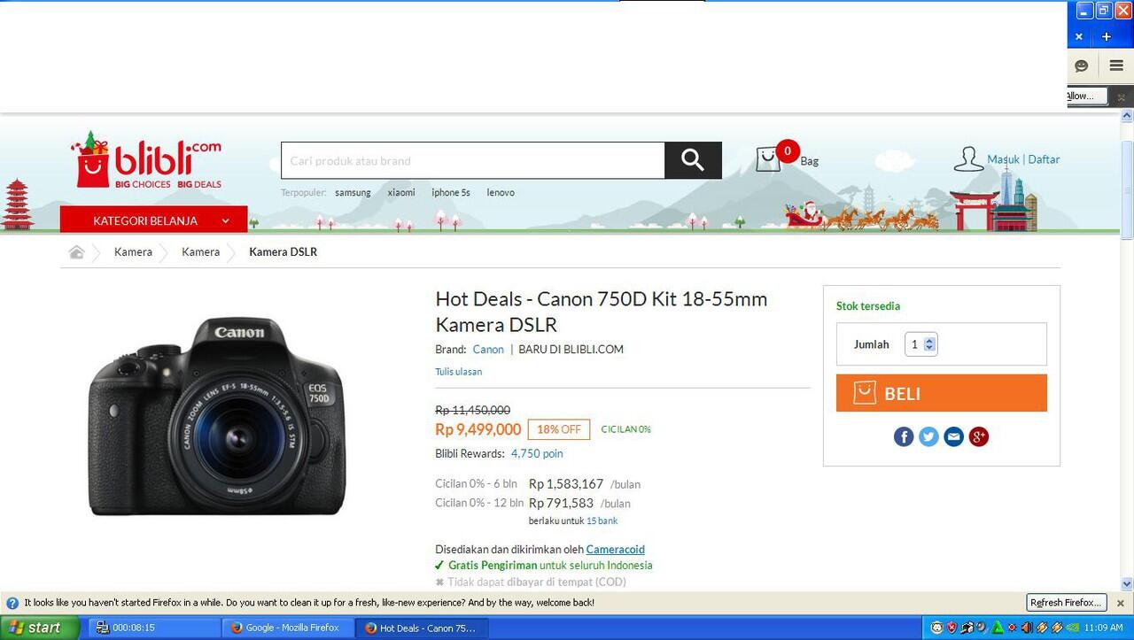Share product on Google Plus
1134x640 pixels.
pos(978,436)
